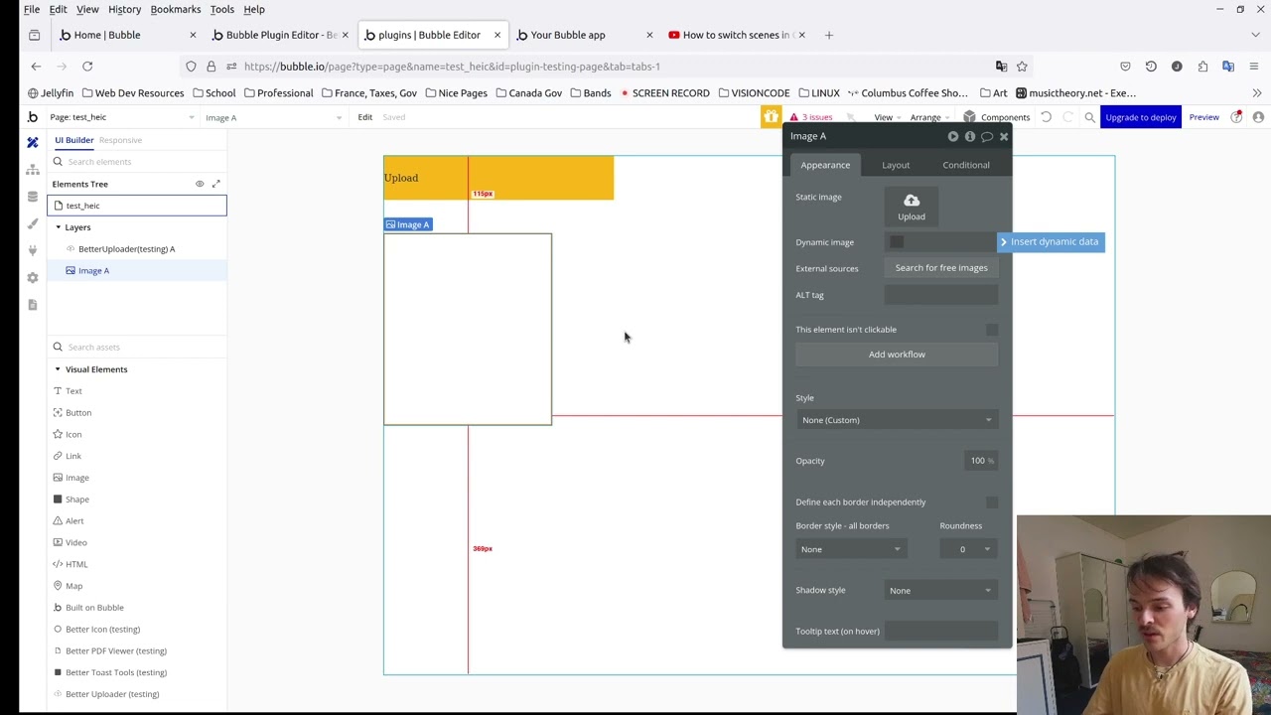This screenshot has width=1271, height=715.
Task: Collapse the Visual Elements section
Action: click(58, 369)
